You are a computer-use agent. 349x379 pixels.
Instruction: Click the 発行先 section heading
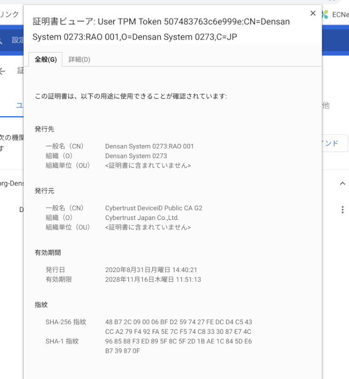45,129
